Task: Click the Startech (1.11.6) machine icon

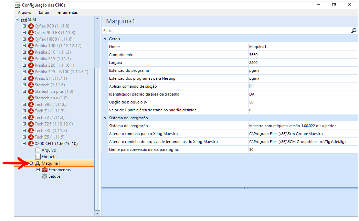Action: click(x=31, y=85)
